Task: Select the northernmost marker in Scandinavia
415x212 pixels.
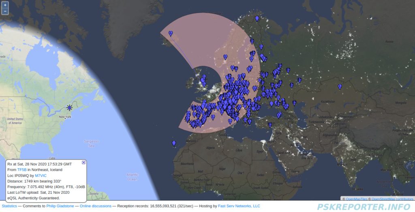Action: click(257, 19)
